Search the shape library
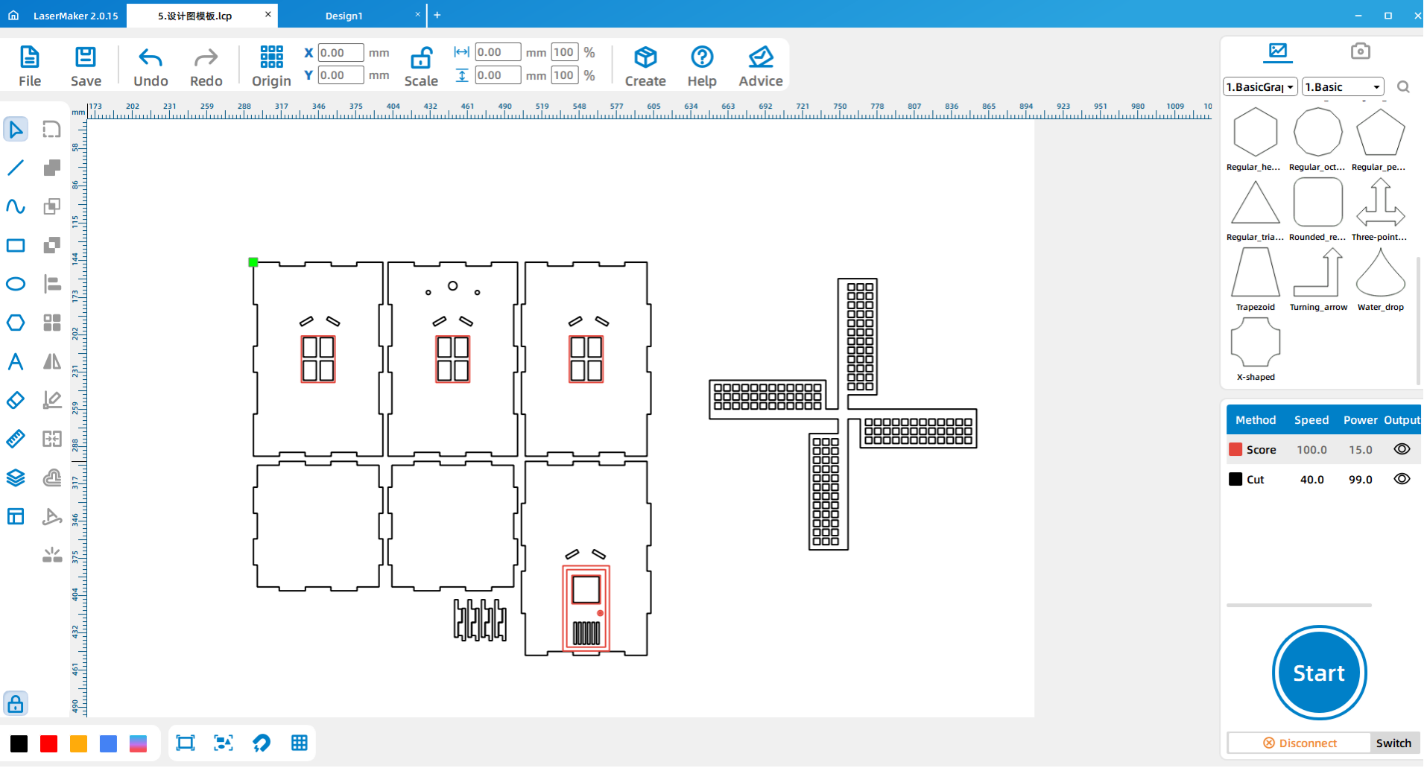 [x=1403, y=87]
